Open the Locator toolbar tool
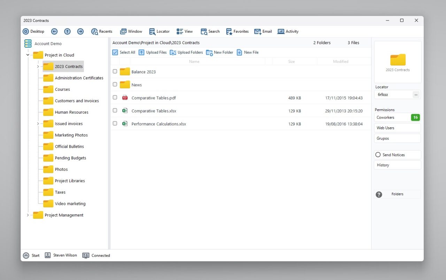Screen dimensions: 446x280 point(159,31)
